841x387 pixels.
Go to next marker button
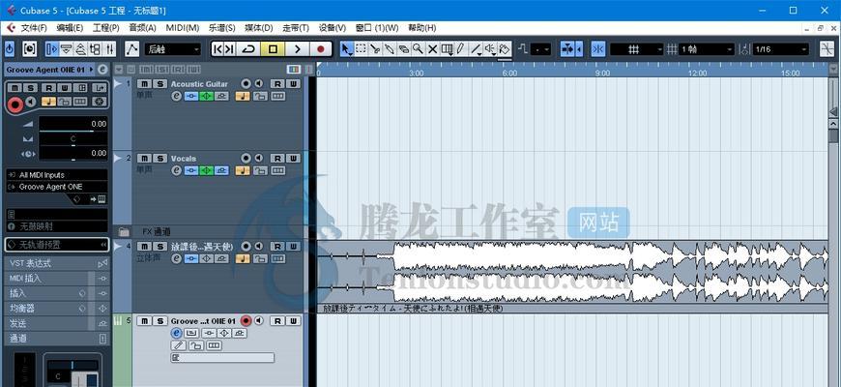click(229, 49)
